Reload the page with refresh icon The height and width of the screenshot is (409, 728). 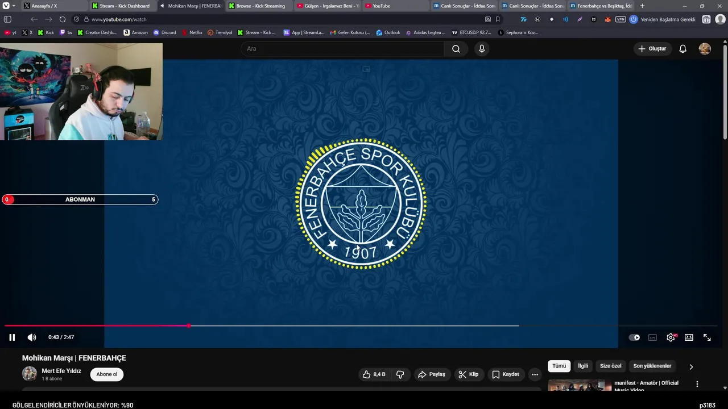(x=63, y=19)
